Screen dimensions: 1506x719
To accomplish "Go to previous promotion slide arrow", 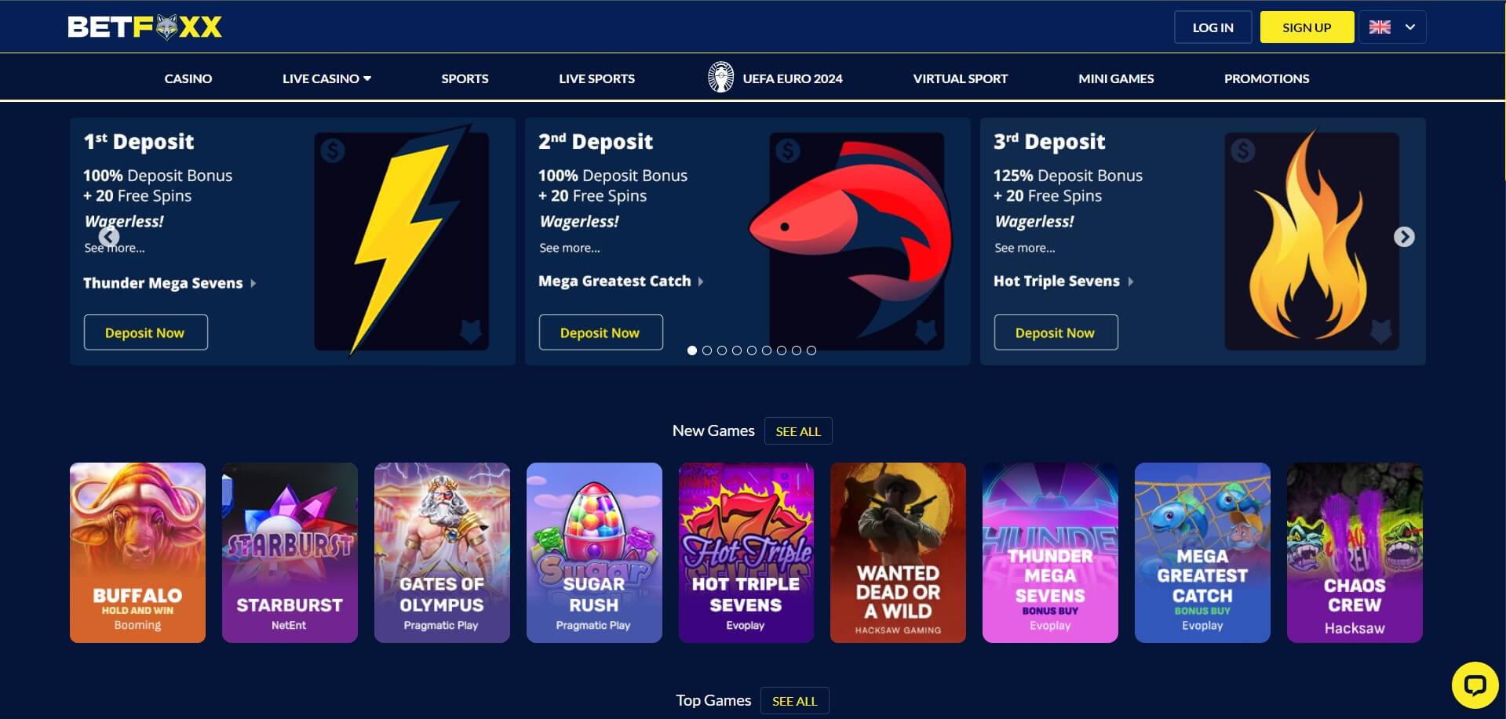I will pyautogui.click(x=109, y=237).
